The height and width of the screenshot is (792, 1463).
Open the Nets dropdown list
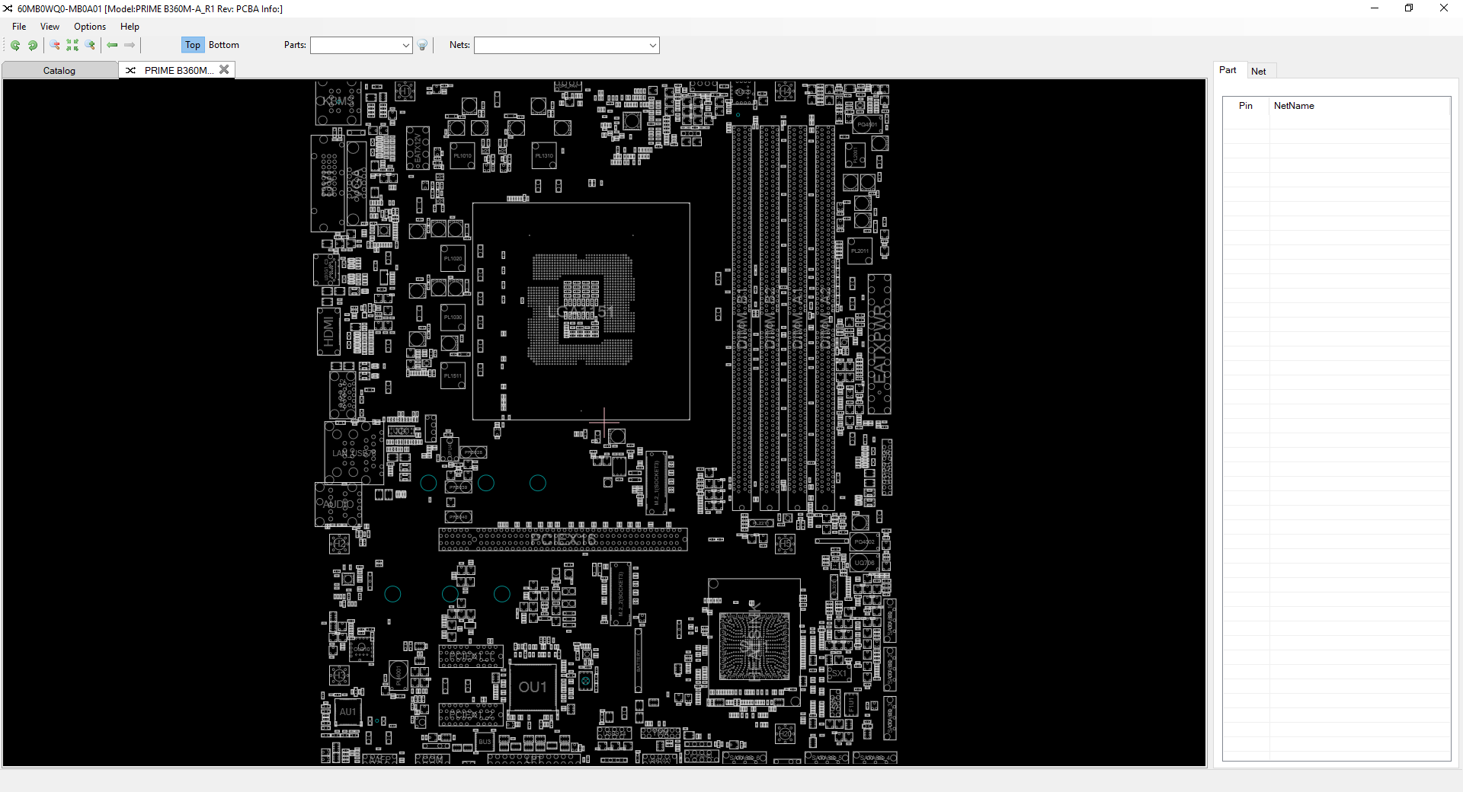pos(653,45)
